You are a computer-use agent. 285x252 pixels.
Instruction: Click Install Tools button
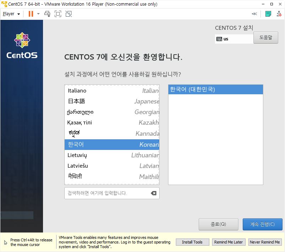(x=192, y=242)
